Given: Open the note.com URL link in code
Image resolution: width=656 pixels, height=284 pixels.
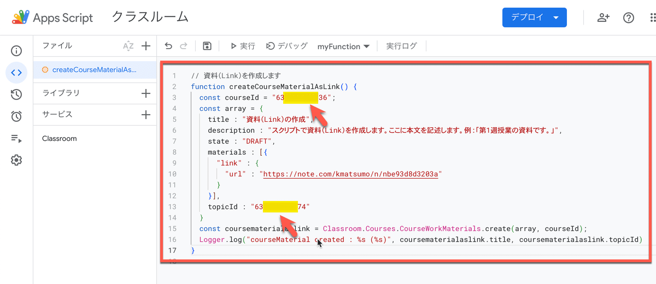Looking at the screenshot, I should pos(352,174).
